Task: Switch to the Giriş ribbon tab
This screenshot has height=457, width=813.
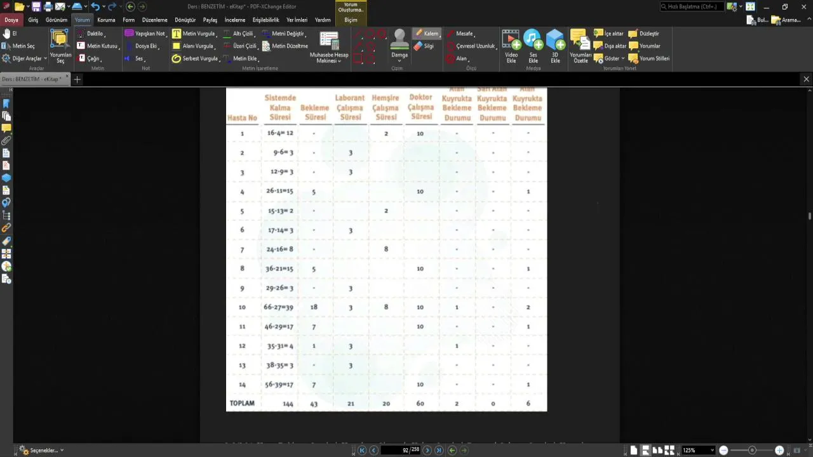Action: pos(33,20)
